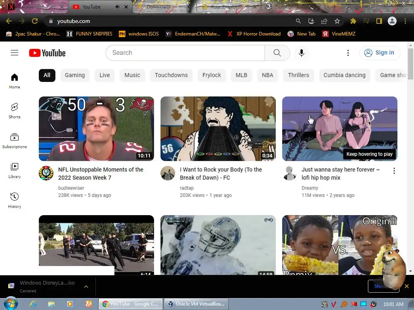Open the lofi hip hop mix thumbnail
The height and width of the screenshot is (310, 414).
tap(340, 129)
